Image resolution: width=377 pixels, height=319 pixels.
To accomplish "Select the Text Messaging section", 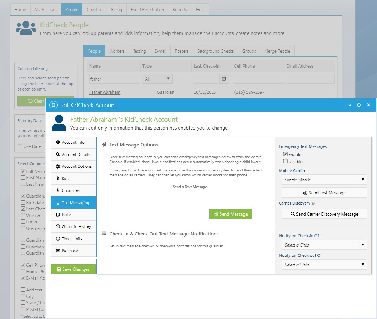I will (73, 203).
